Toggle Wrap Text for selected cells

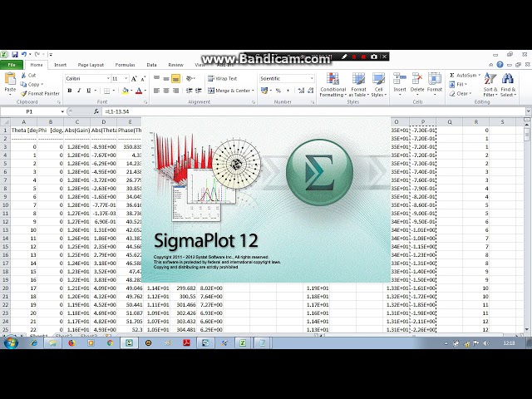[222, 78]
